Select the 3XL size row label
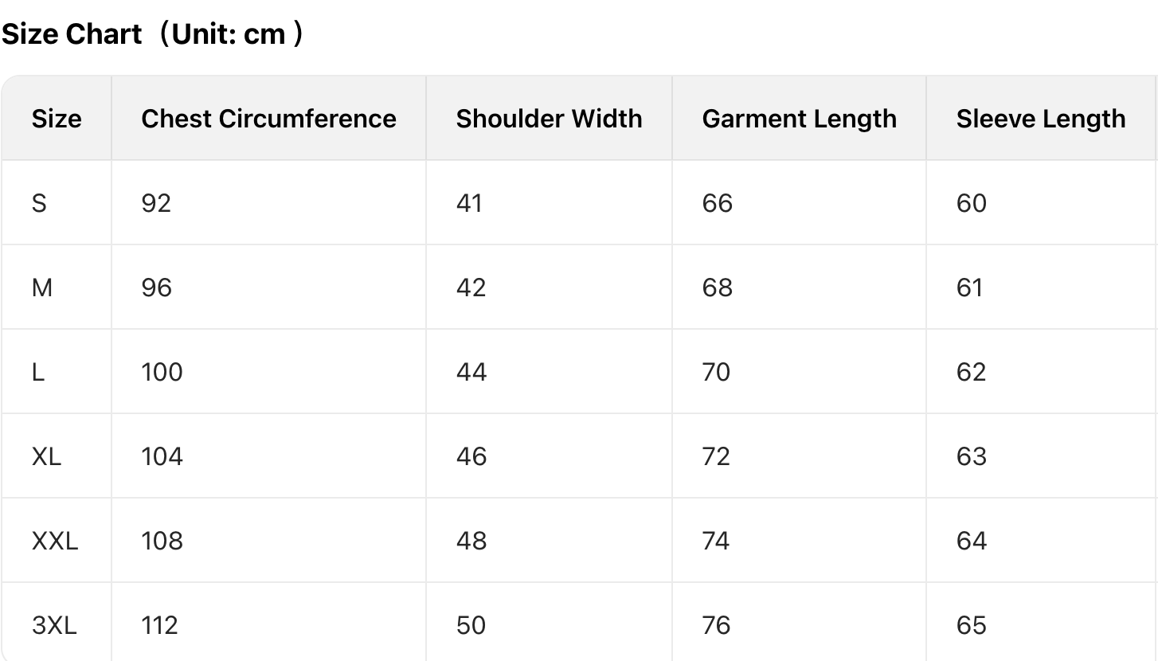1158x661 pixels. (x=54, y=625)
